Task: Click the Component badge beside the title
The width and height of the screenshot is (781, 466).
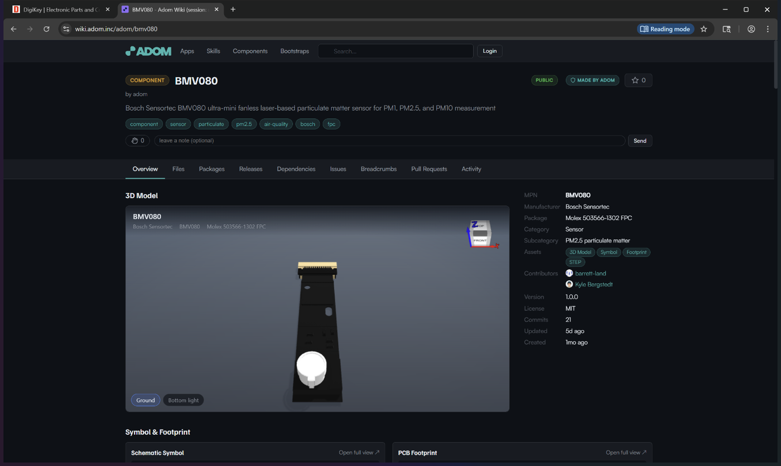Action: click(147, 80)
